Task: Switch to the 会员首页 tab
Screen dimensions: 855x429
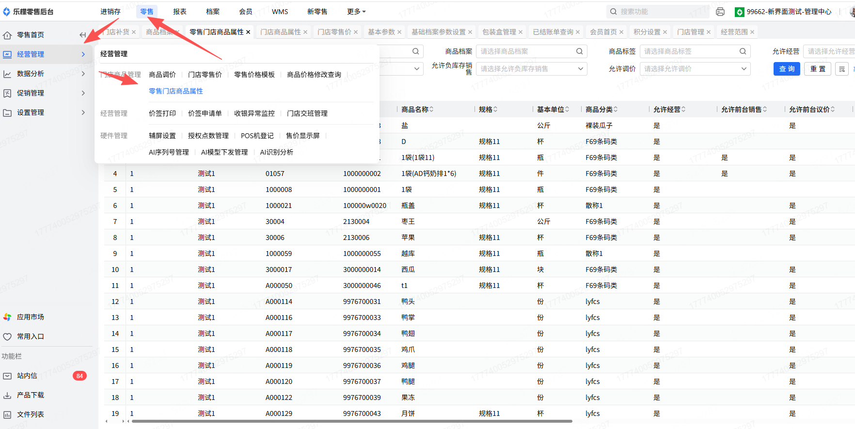Action: 603,32
